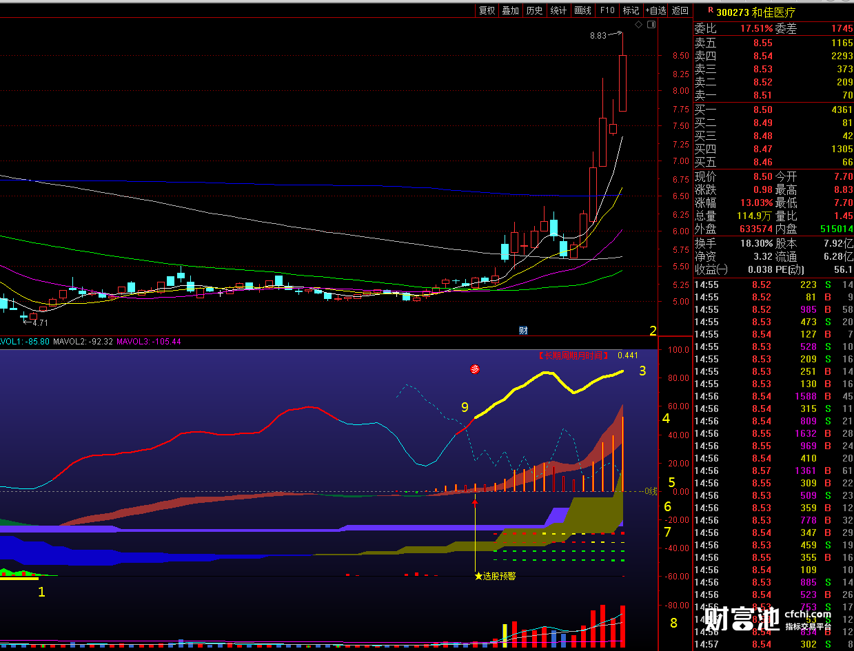Click the 流通 6.28亿 value
854x651 pixels.
coord(838,257)
